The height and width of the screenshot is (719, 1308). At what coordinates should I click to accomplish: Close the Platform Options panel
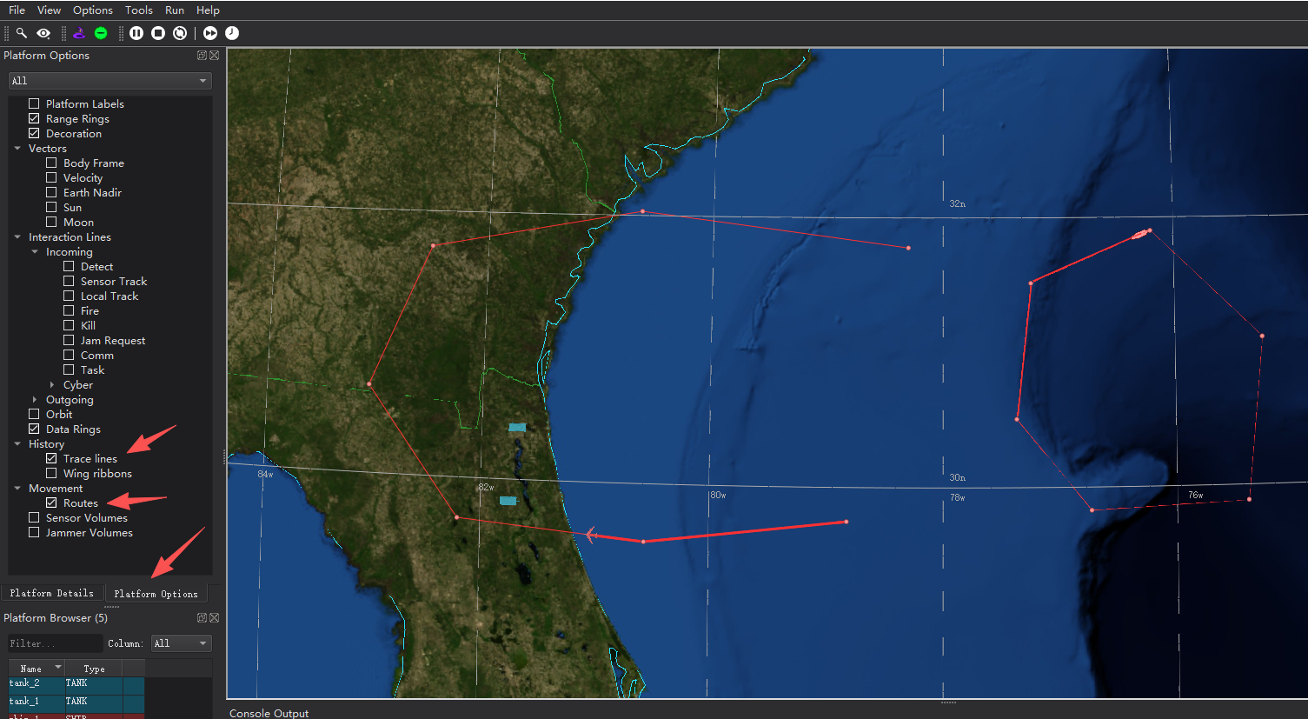pos(214,56)
